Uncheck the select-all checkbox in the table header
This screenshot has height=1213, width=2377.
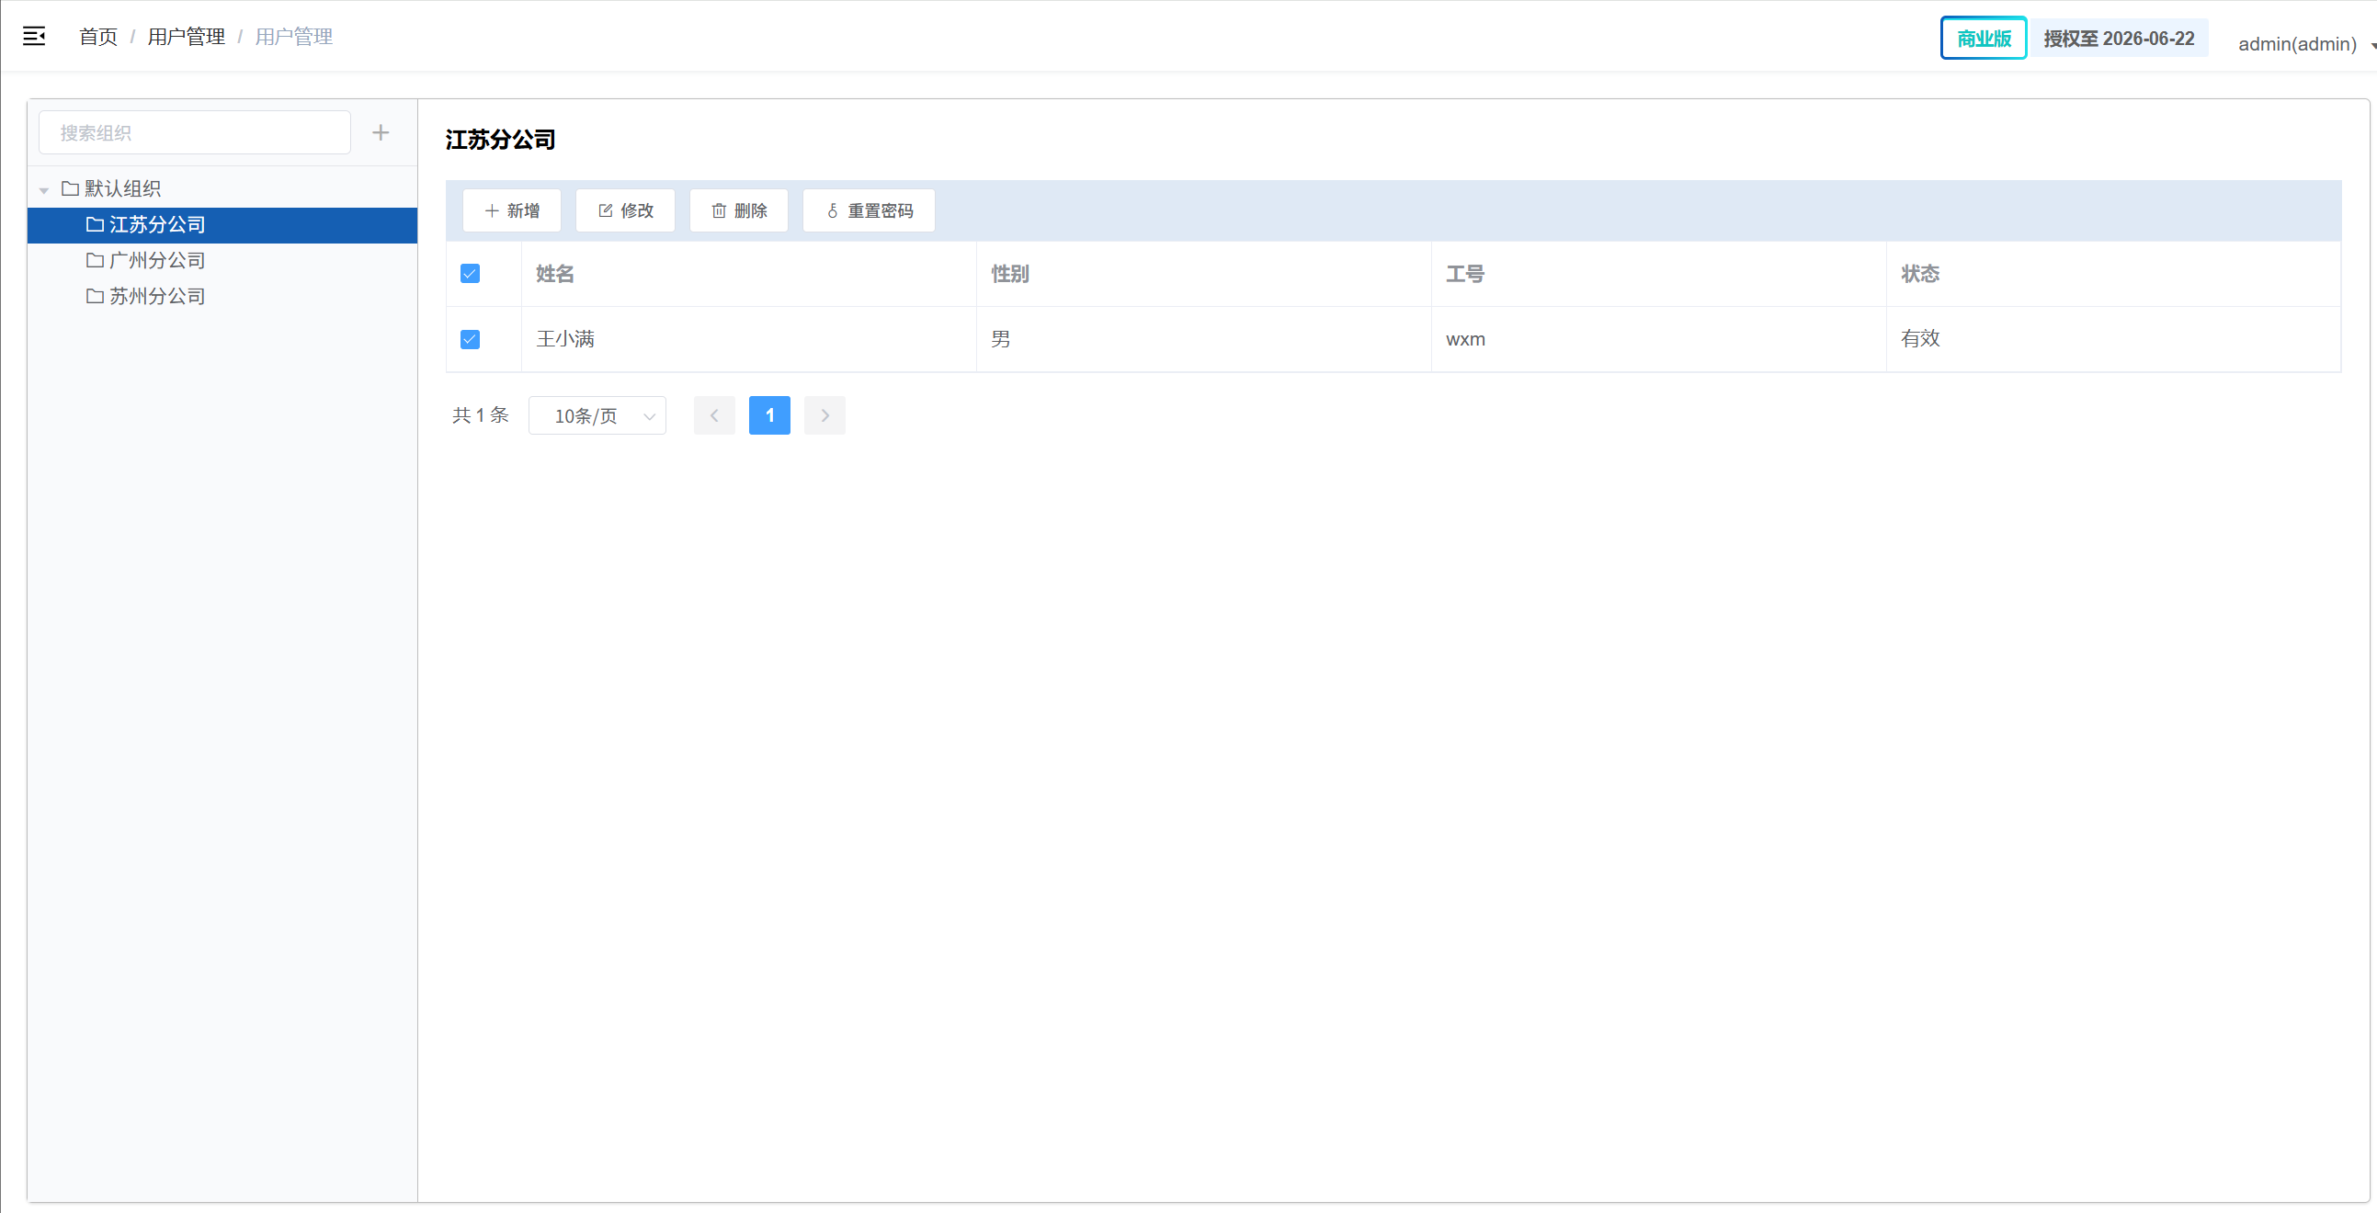click(470, 274)
